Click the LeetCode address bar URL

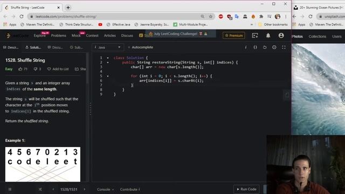click(66, 17)
